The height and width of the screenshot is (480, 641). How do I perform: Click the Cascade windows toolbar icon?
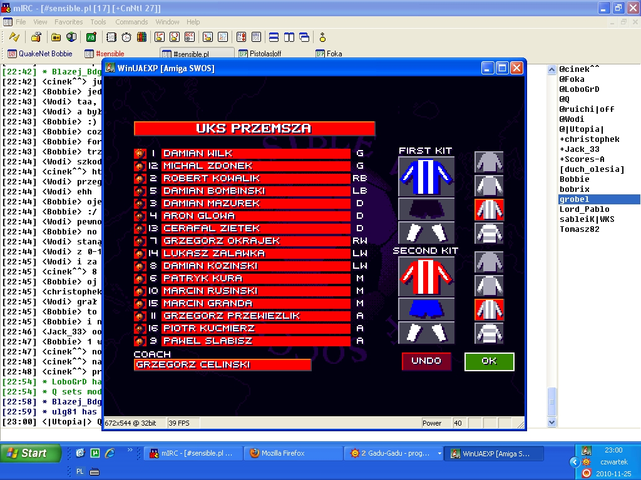pyautogui.click(x=304, y=37)
